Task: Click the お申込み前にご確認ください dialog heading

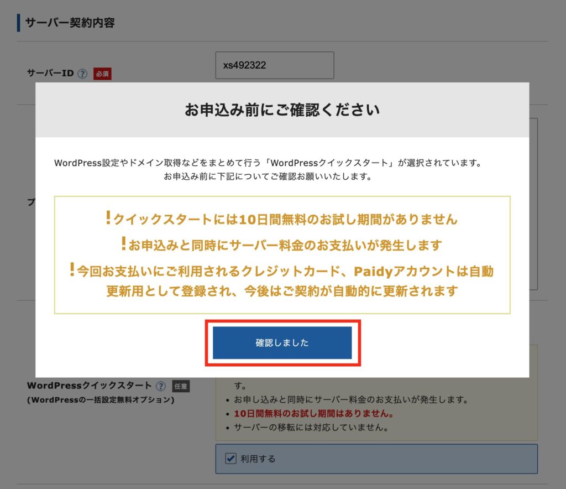Action: pos(282,110)
